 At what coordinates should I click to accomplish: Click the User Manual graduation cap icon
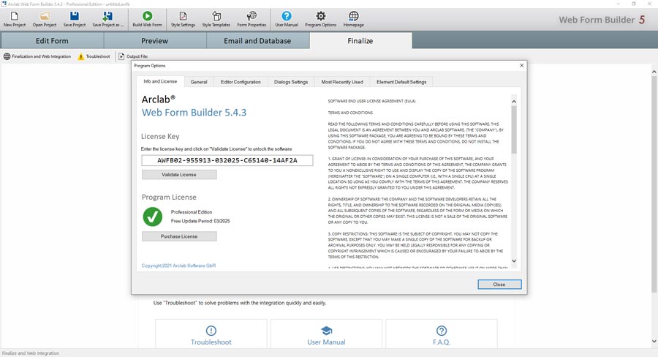[326, 331]
